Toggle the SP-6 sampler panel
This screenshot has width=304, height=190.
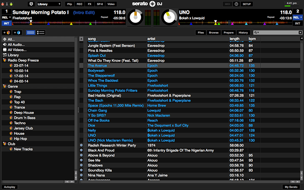[x=100, y=4]
